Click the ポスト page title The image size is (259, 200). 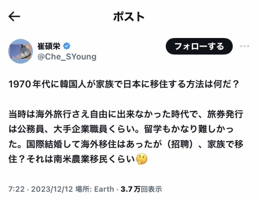click(x=129, y=16)
